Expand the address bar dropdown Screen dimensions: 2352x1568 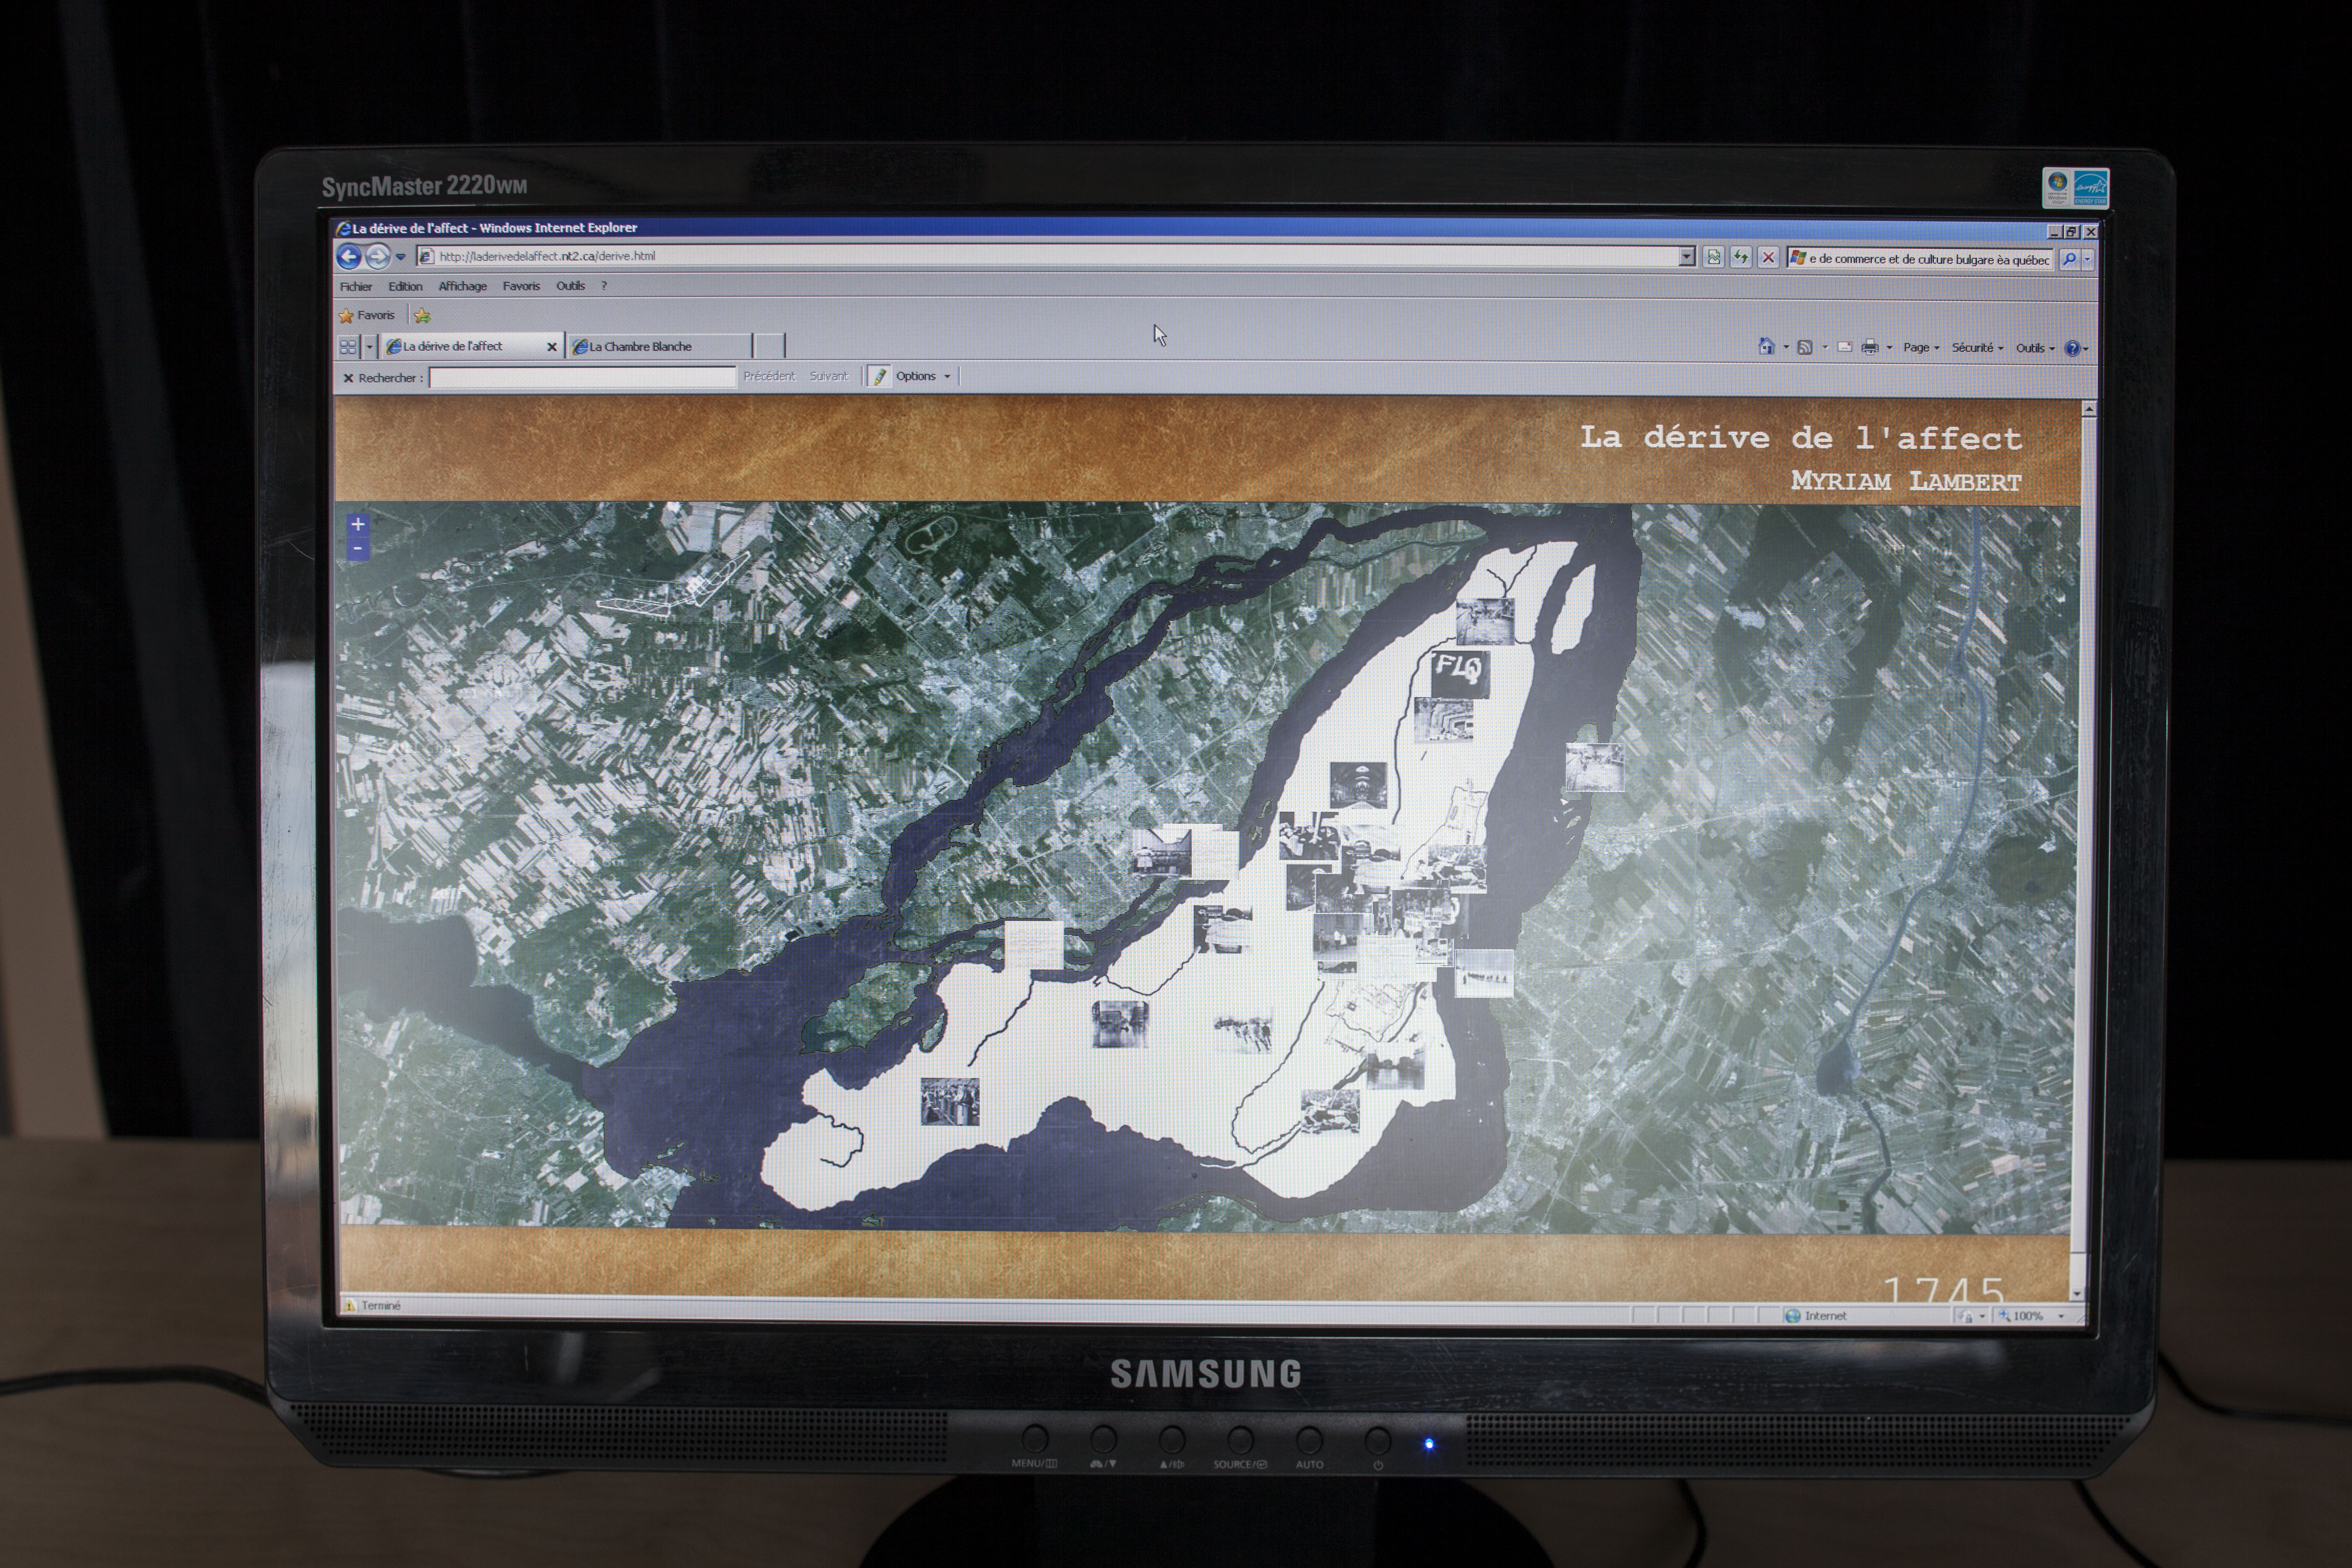pyautogui.click(x=1687, y=257)
